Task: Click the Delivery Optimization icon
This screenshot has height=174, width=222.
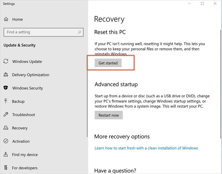Action: pyautogui.click(x=6, y=75)
